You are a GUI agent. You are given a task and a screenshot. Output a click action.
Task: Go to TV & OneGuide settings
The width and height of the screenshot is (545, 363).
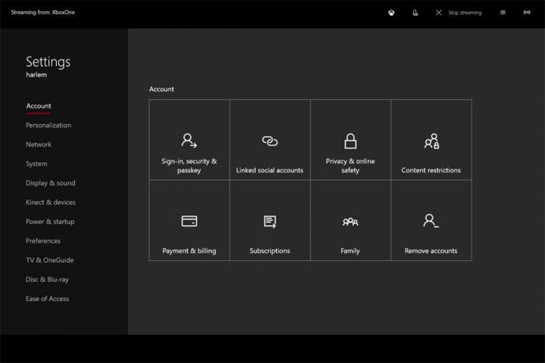50,260
